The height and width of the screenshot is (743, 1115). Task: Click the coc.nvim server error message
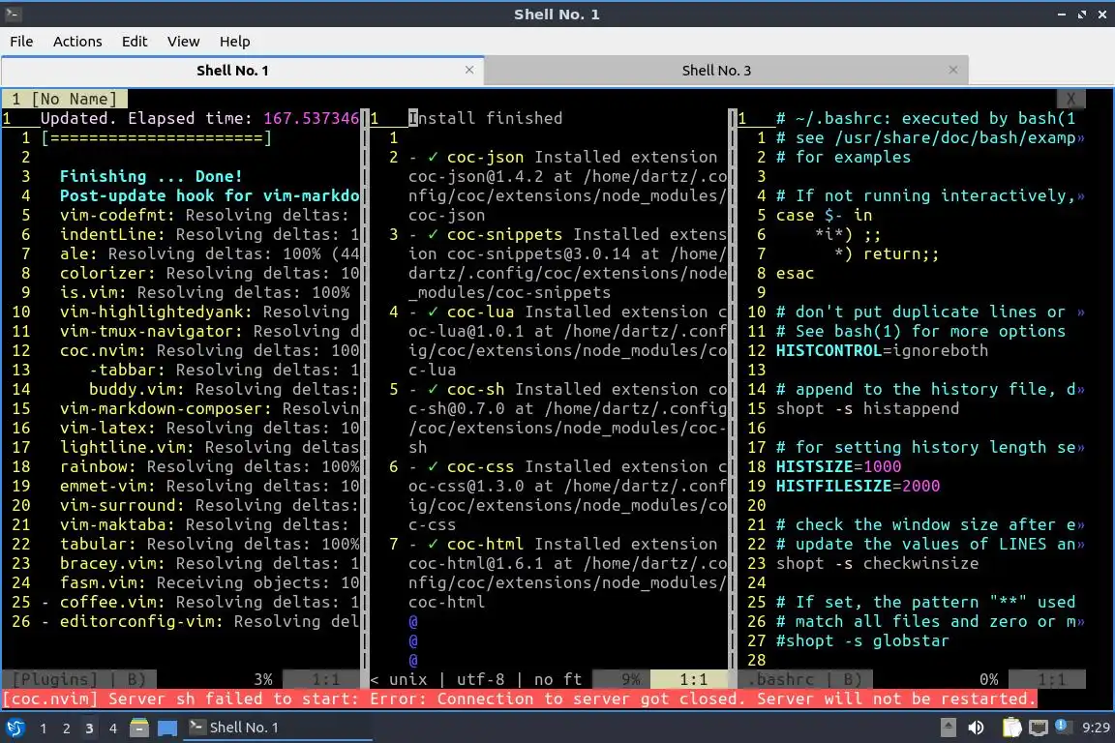point(519,698)
